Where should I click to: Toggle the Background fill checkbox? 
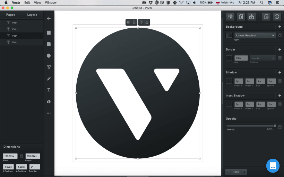click(280, 35)
